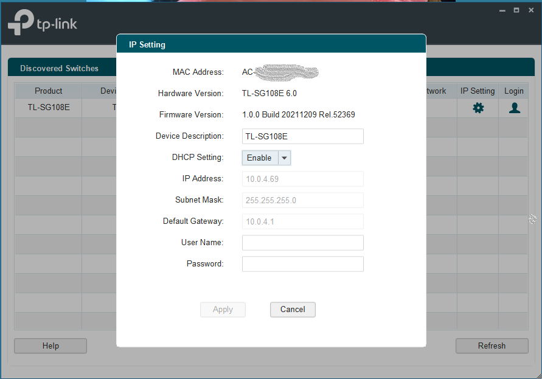Click the Default Gateway field

[x=302, y=221]
